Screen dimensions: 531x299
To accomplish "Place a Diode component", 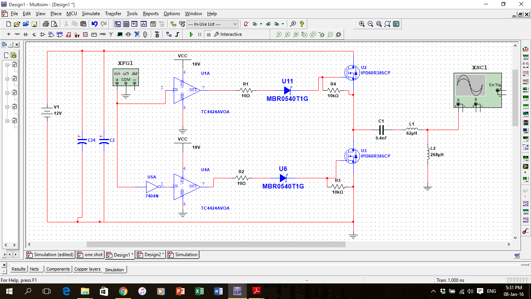I will pos(26,34).
